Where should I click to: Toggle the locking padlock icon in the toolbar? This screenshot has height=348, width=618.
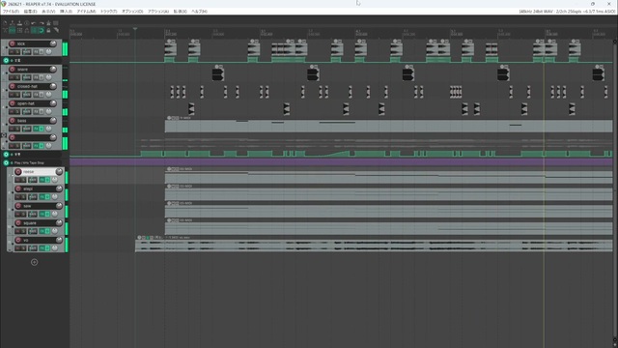tap(48, 30)
